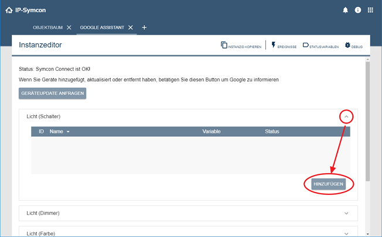Copy the instance ID
The height and width of the screenshot is (237, 382).
point(241,45)
